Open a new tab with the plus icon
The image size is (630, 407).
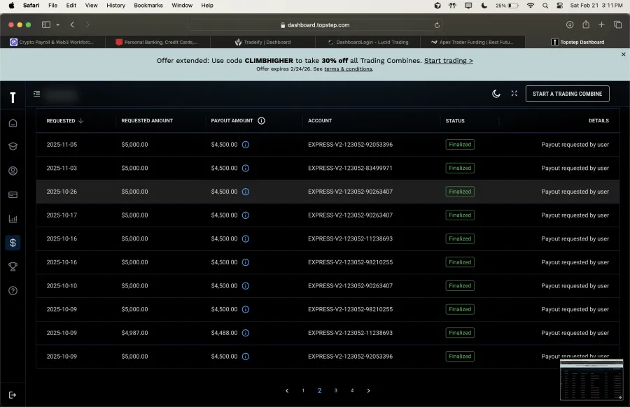[x=601, y=24]
